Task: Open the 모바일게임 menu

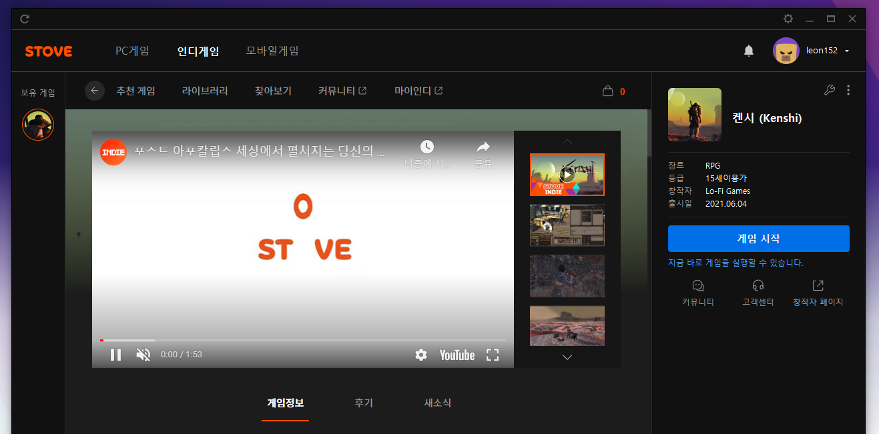Action: (x=272, y=51)
